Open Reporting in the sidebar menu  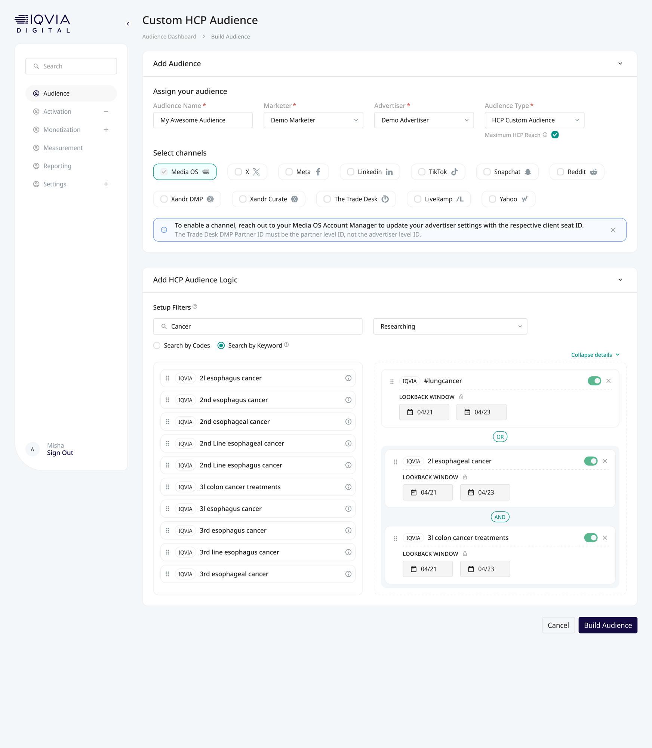click(57, 166)
